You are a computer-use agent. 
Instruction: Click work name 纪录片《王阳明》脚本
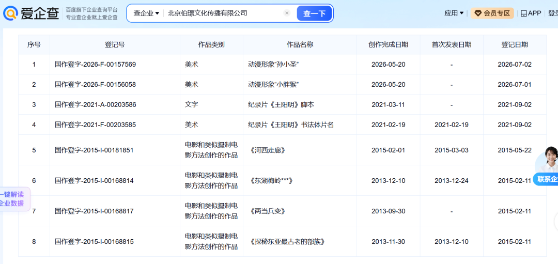[x=281, y=104]
